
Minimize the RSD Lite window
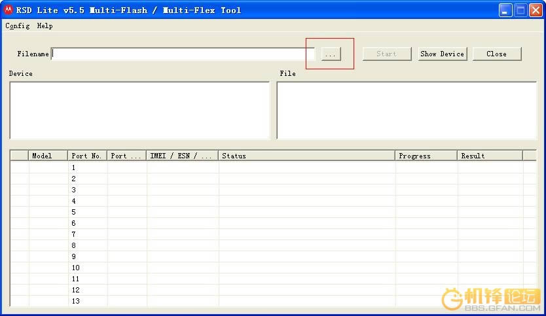pyautogui.click(x=505, y=10)
